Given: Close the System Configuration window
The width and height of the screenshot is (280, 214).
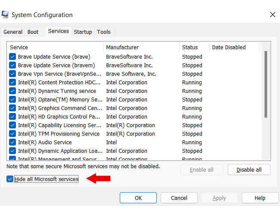Looking at the screenshot, I should click(272, 15).
